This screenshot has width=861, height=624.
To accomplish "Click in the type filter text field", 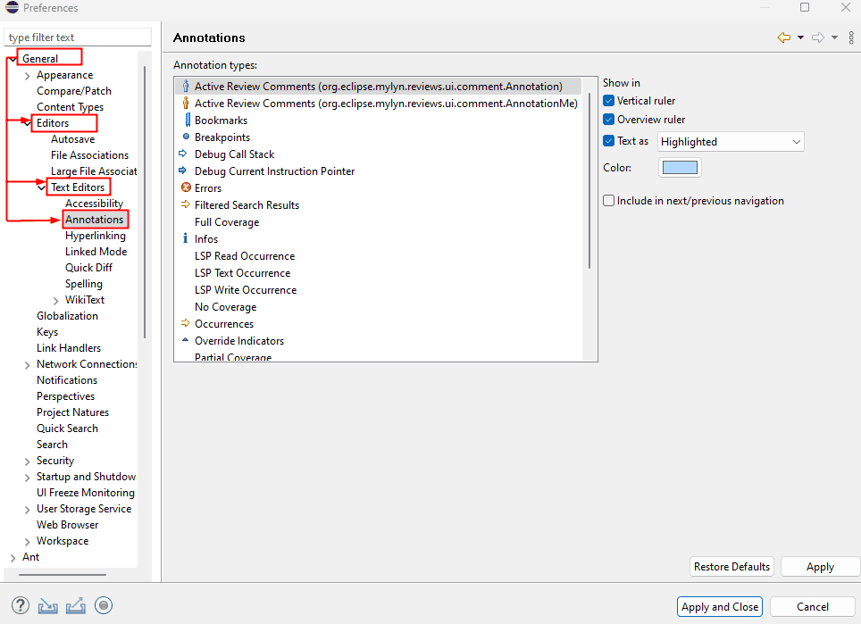I will point(78,37).
